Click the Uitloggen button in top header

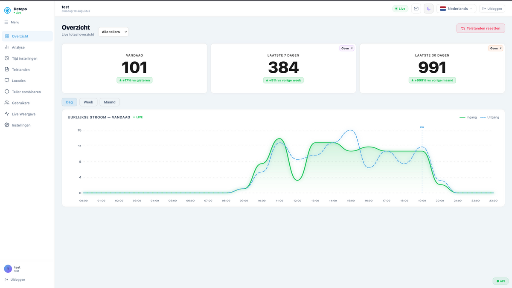(x=492, y=9)
